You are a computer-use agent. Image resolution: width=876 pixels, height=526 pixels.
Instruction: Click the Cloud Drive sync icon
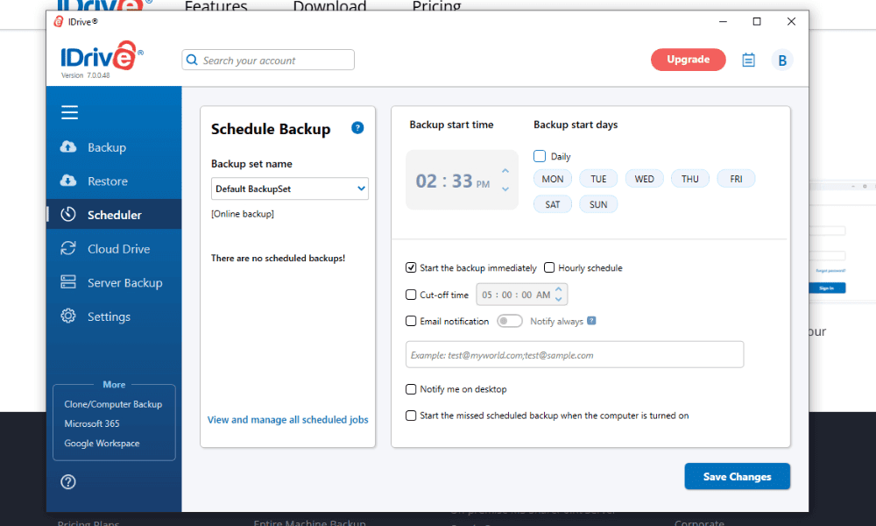(68, 249)
